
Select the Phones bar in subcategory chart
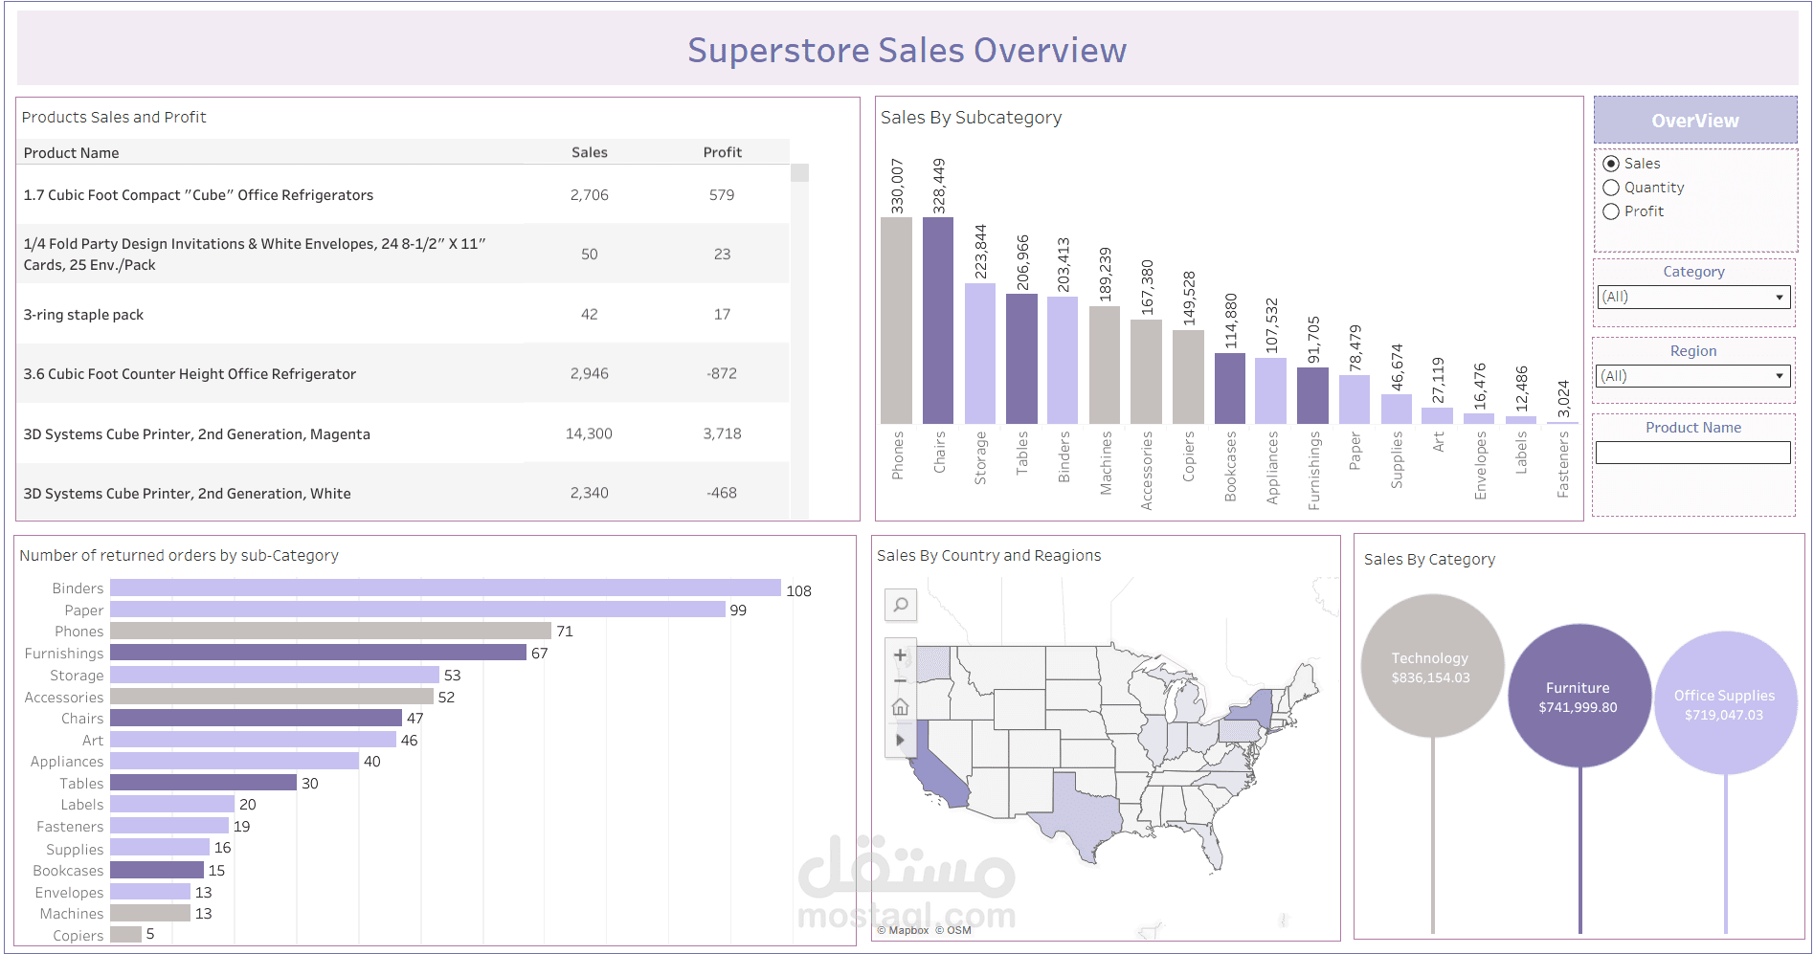coord(896,321)
